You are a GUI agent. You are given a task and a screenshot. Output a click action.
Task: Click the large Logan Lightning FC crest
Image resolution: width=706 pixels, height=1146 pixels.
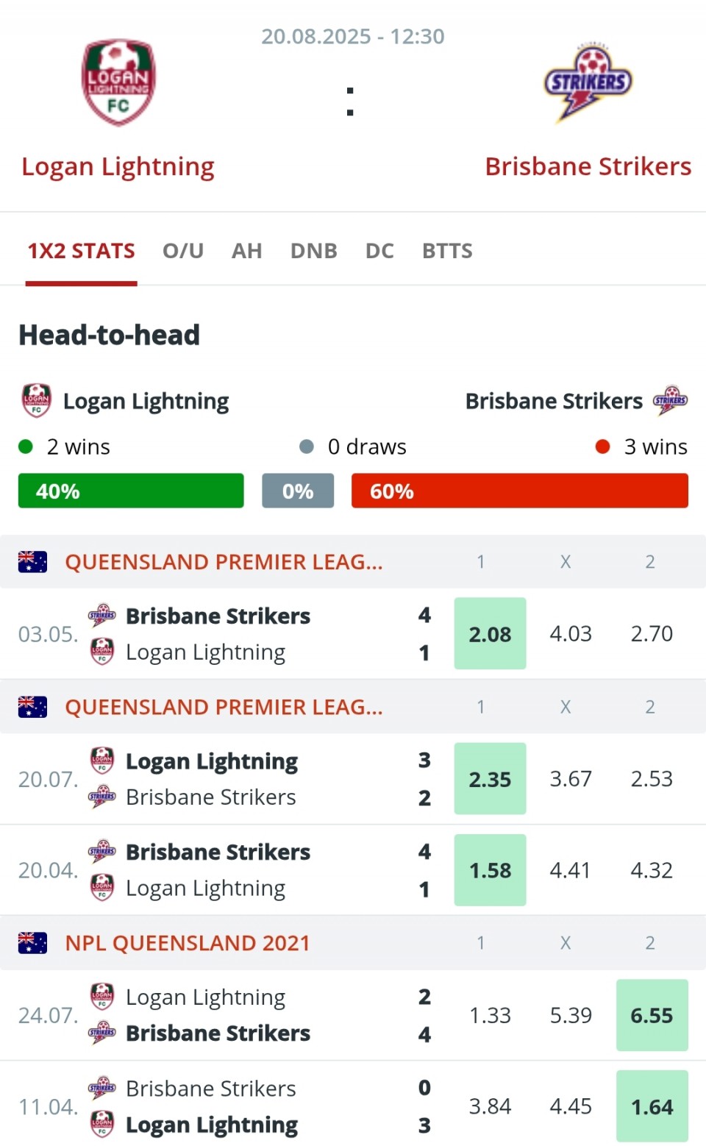click(x=118, y=82)
